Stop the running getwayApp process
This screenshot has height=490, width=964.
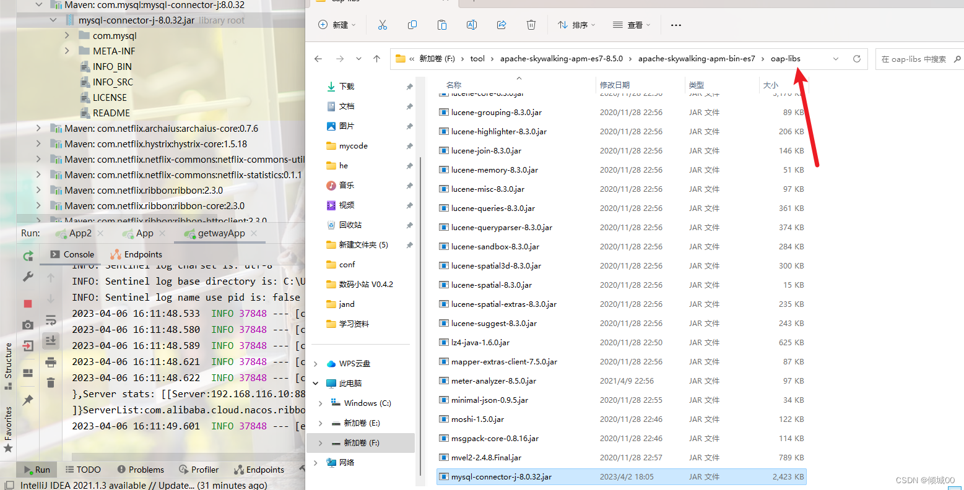[x=28, y=304]
